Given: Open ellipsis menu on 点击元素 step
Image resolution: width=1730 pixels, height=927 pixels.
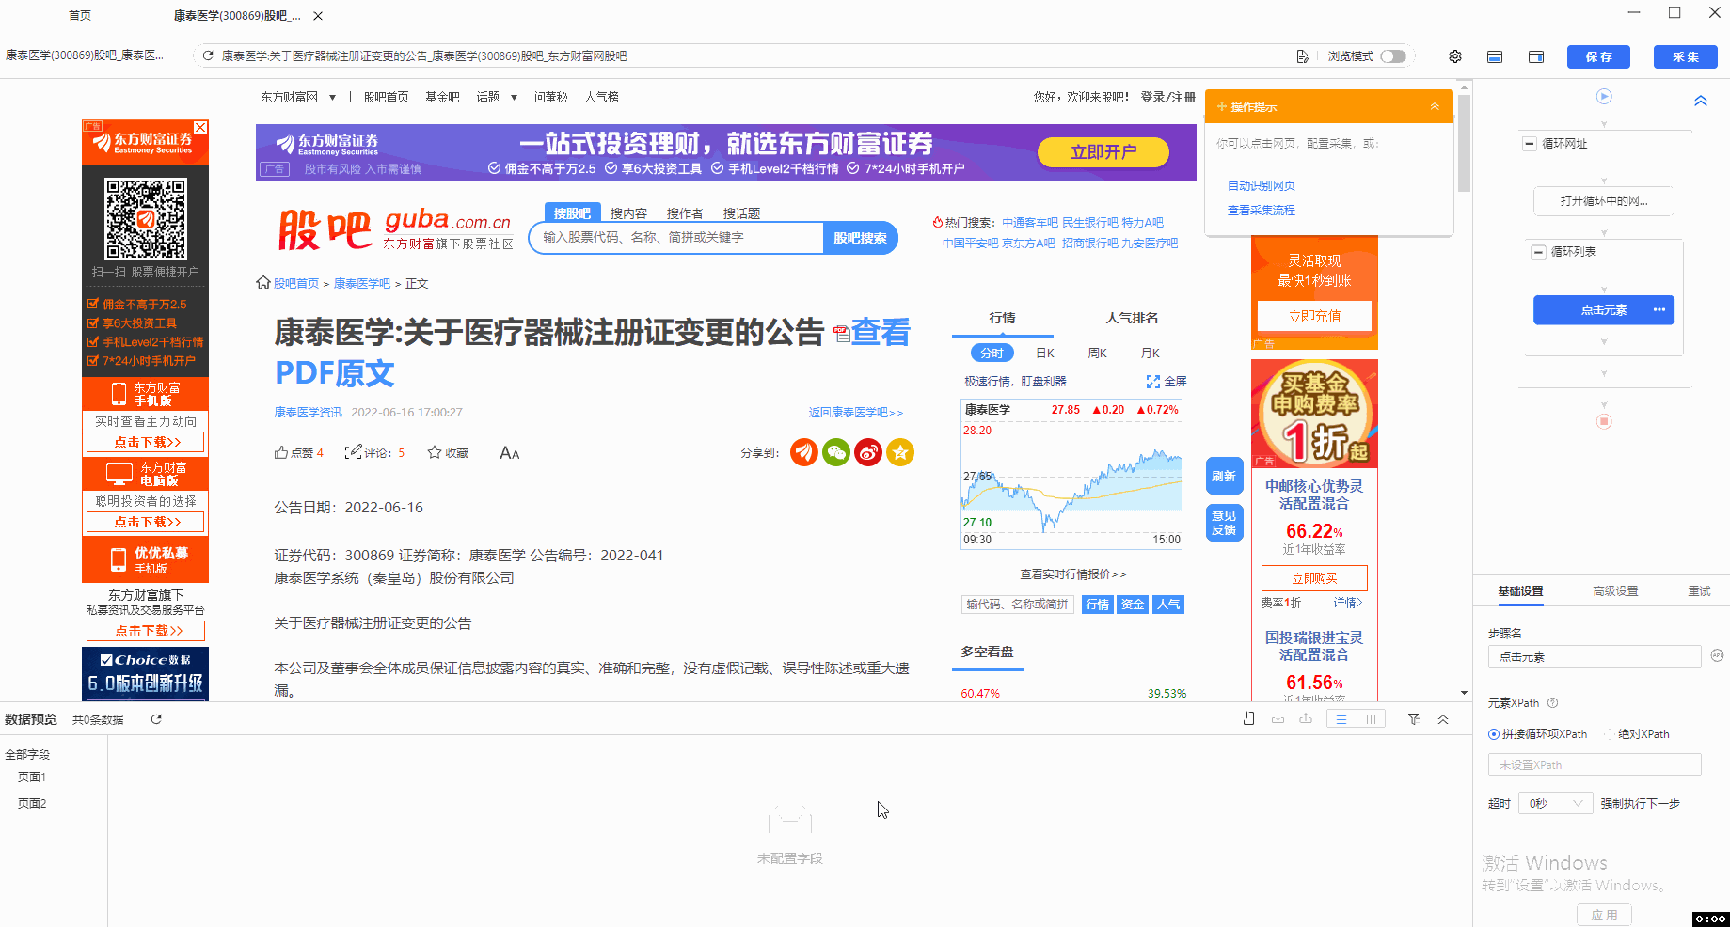Looking at the screenshot, I should pyautogui.click(x=1659, y=309).
